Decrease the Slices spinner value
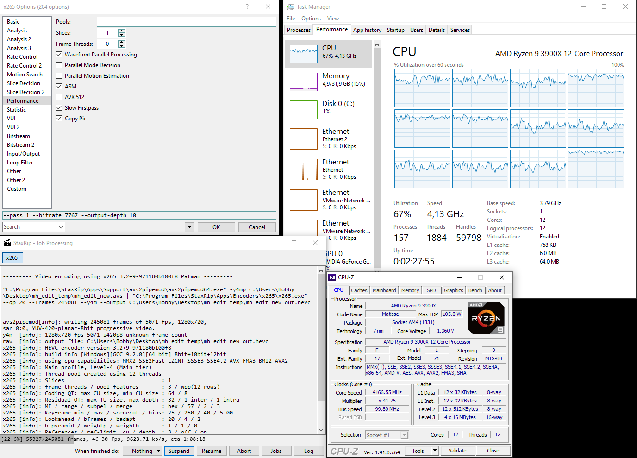Screen dimensions: 637x458 click(122, 35)
